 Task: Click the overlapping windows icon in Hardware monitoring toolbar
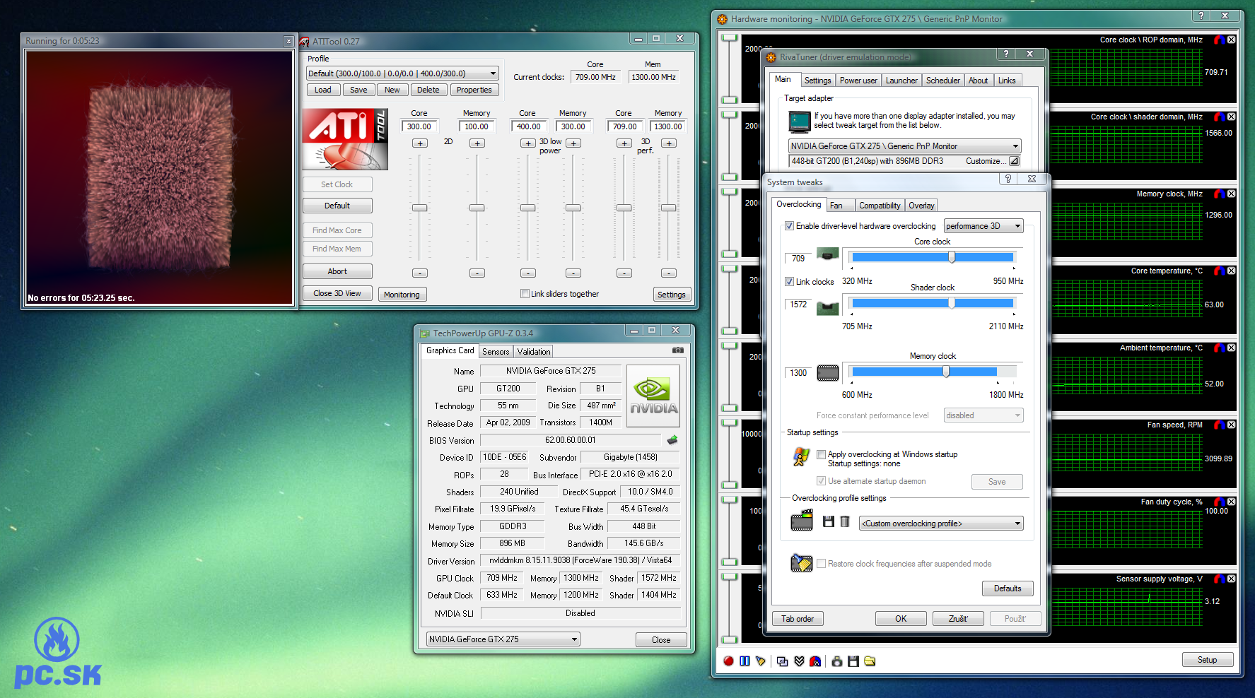(782, 661)
